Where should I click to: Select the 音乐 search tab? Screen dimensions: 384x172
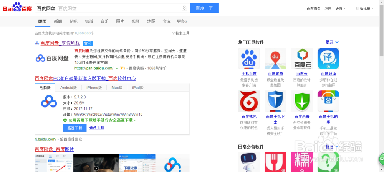click(x=104, y=21)
